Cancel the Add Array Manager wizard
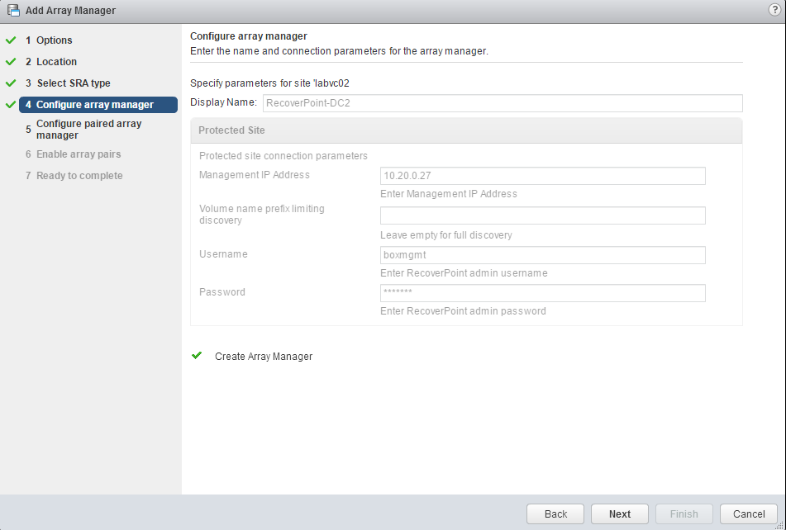Viewport: 786px width, 530px height. tap(748, 514)
